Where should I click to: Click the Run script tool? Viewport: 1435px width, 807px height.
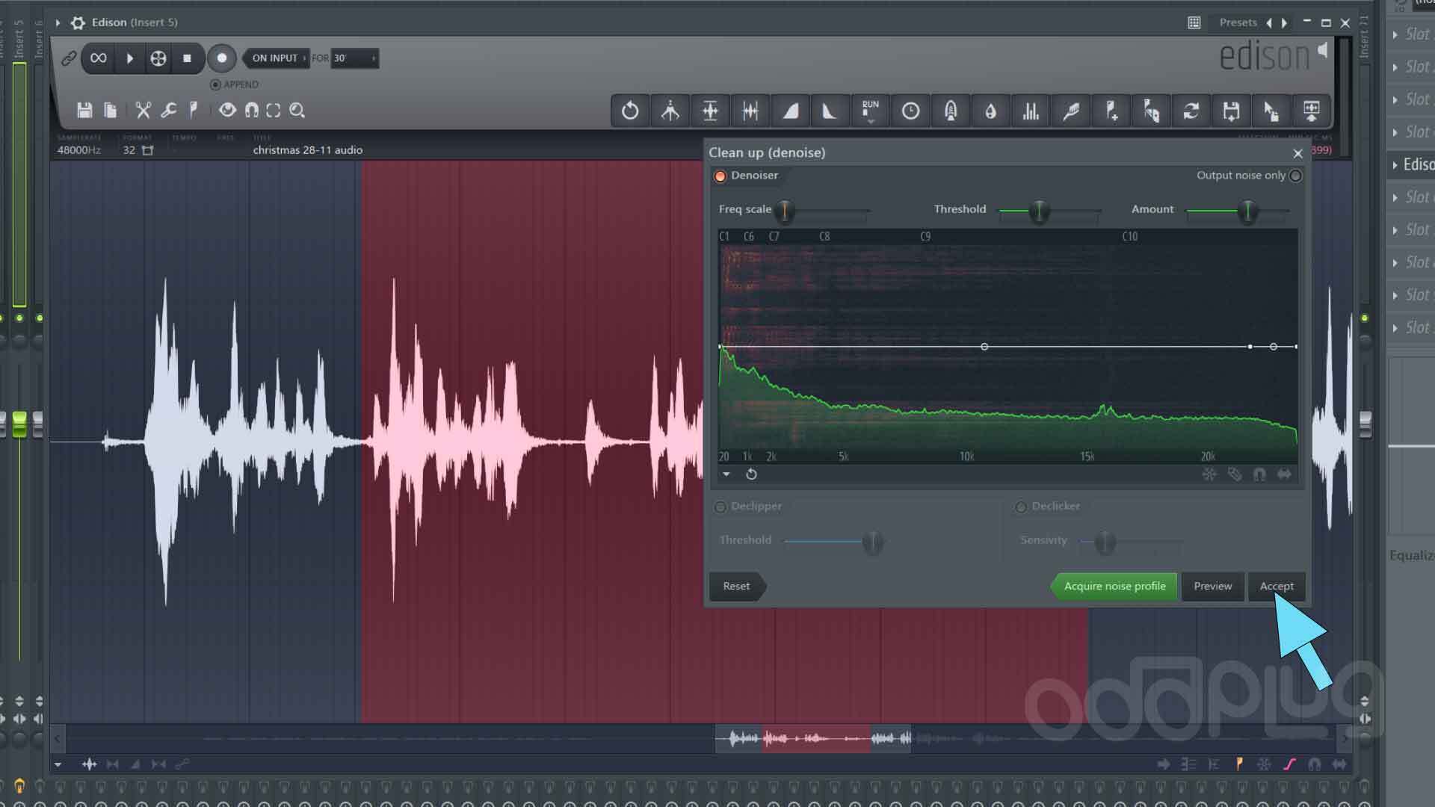870,111
